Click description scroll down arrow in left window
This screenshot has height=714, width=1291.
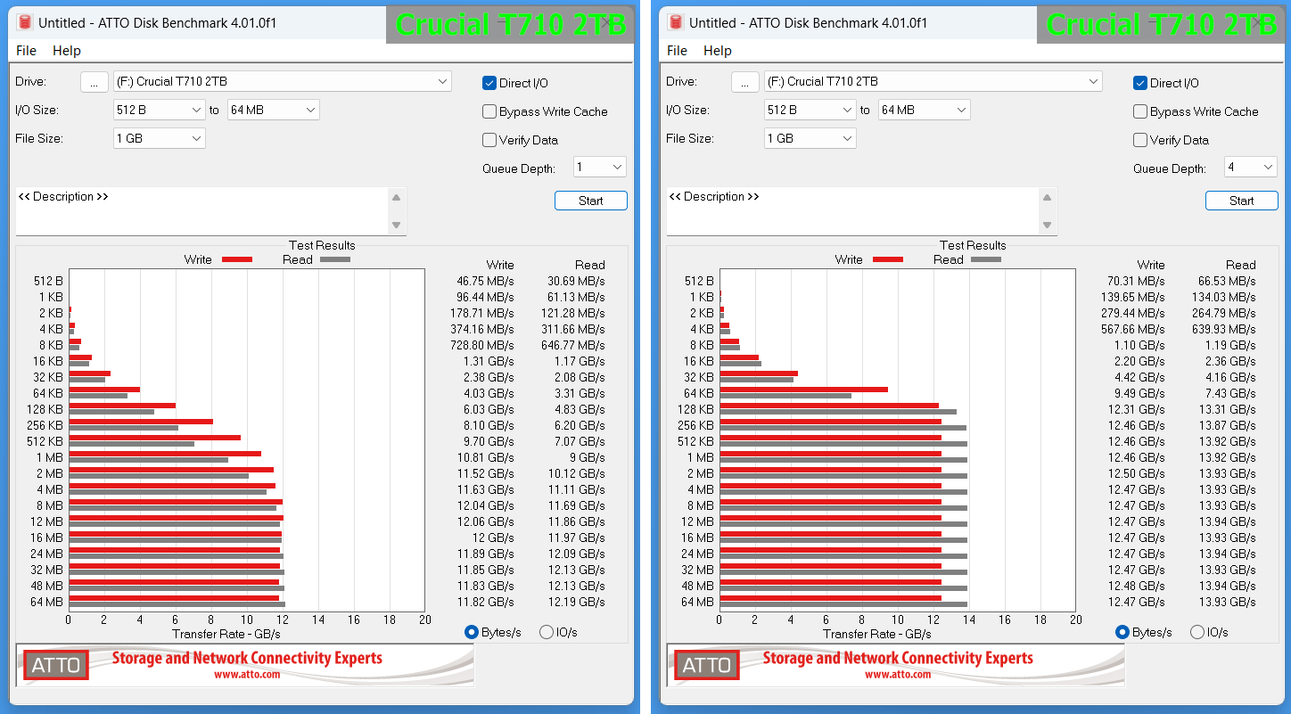coord(397,226)
